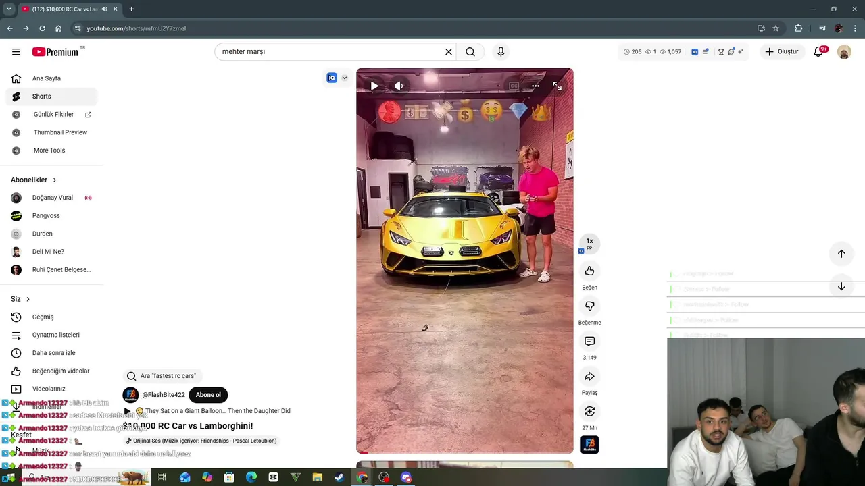Reload the page
This screenshot has width=865, height=486.
click(42, 28)
